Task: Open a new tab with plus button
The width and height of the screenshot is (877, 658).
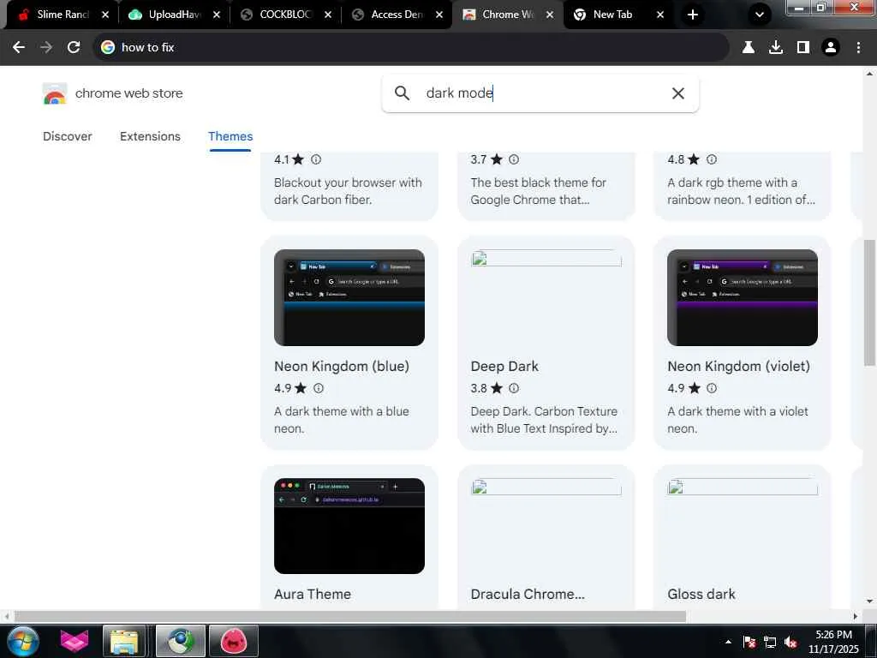Action: 692,15
